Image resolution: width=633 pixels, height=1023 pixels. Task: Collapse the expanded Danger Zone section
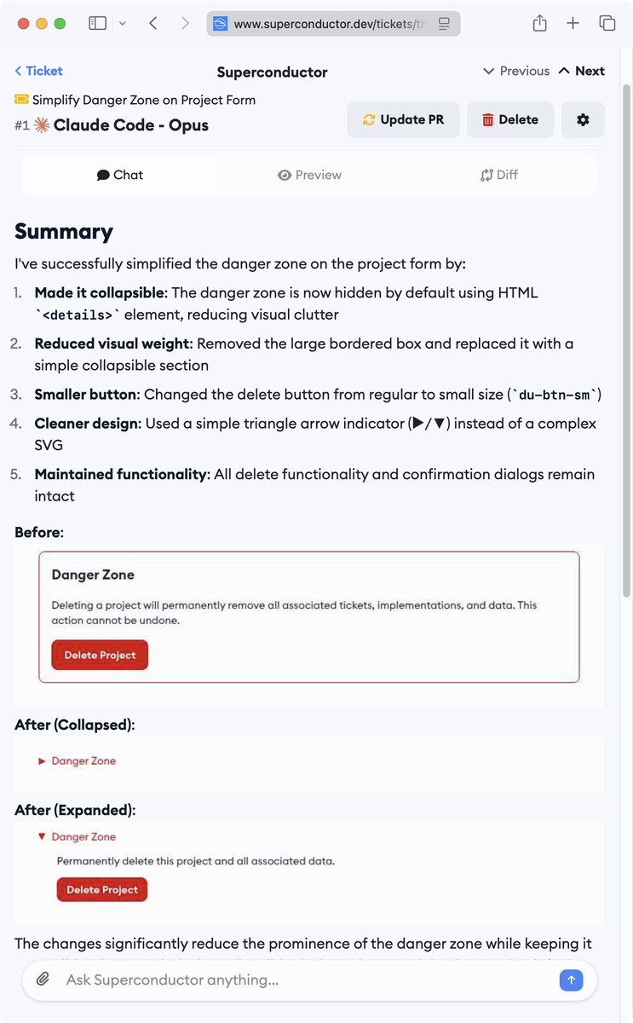pyautogui.click(x=42, y=837)
